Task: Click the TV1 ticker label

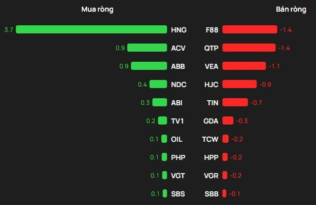Action: pos(177,120)
